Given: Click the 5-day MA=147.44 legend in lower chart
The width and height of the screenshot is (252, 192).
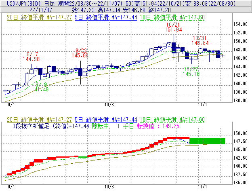Looking at the screenshot, I should pyautogui.click(x=106, y=120).
